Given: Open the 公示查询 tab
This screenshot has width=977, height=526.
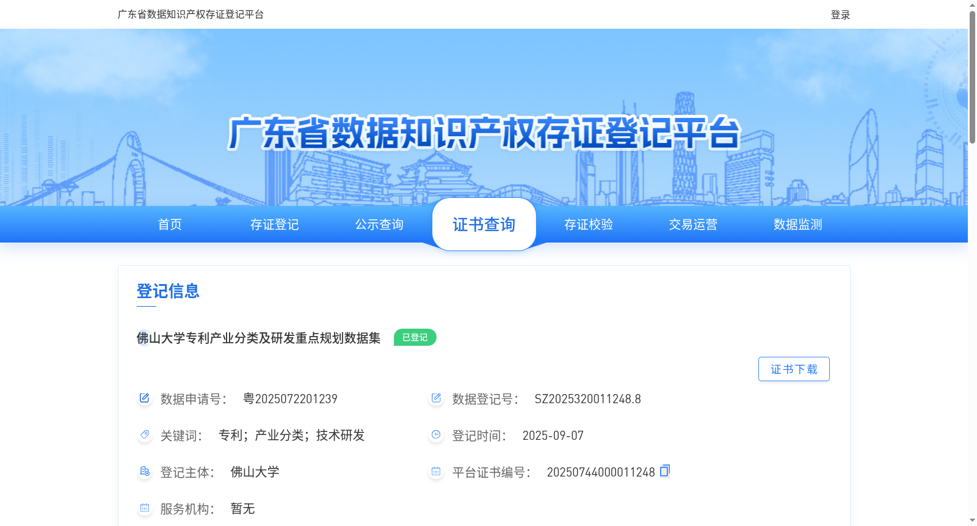Looking at the screenshot, I should tap(379, 224).
